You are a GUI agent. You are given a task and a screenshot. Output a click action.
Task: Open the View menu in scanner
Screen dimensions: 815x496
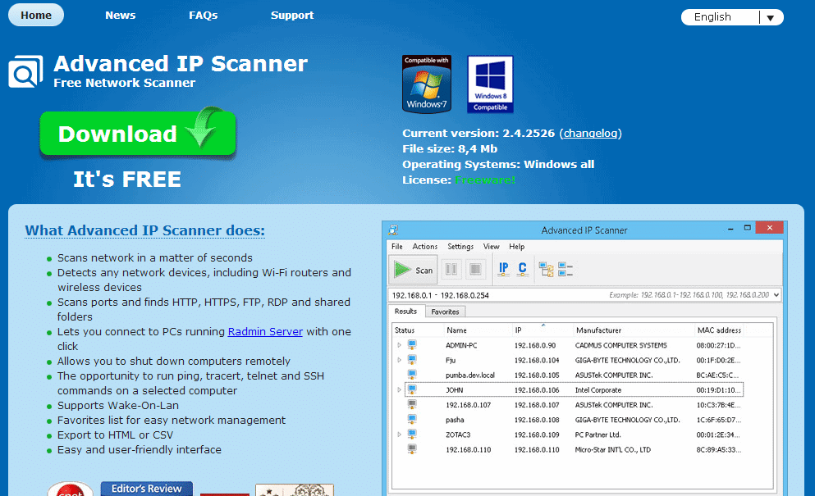491,246
